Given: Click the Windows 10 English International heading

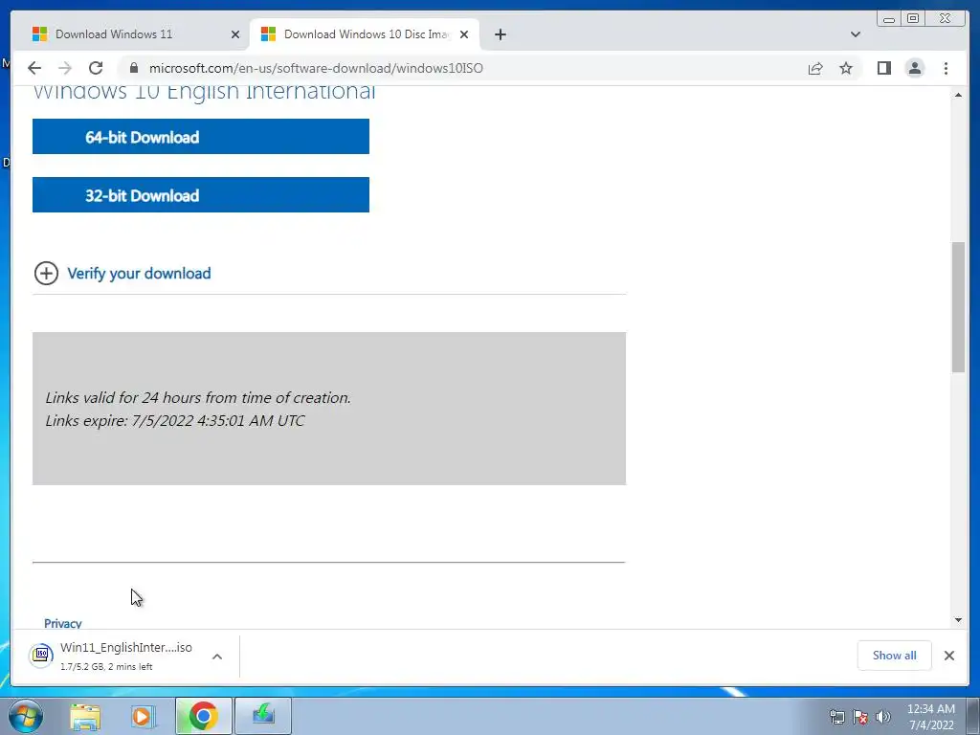Looking at the screenshot, I should click(x=205, y=92).
